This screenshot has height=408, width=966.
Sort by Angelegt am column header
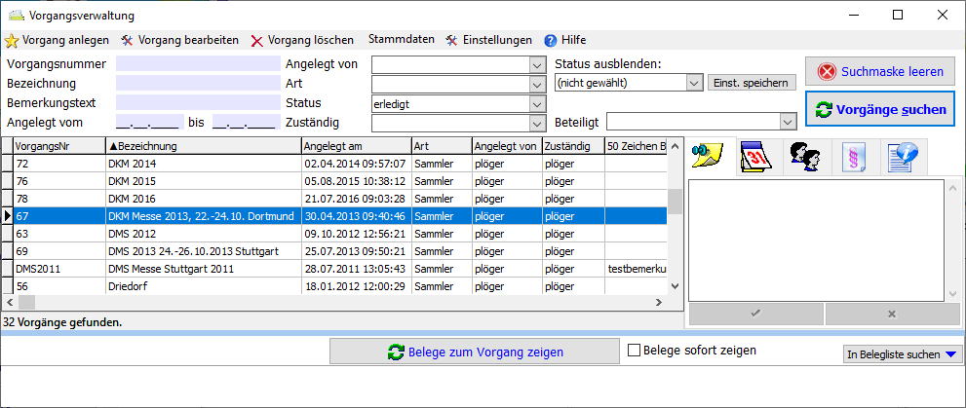coord(357,146)
